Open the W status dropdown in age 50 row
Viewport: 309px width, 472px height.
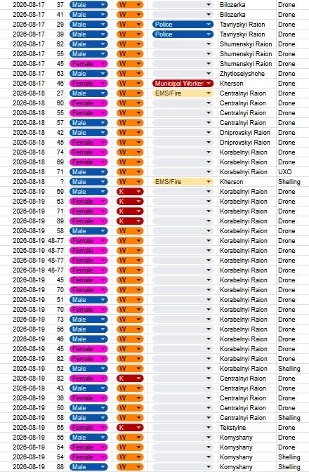coord(130,408)
